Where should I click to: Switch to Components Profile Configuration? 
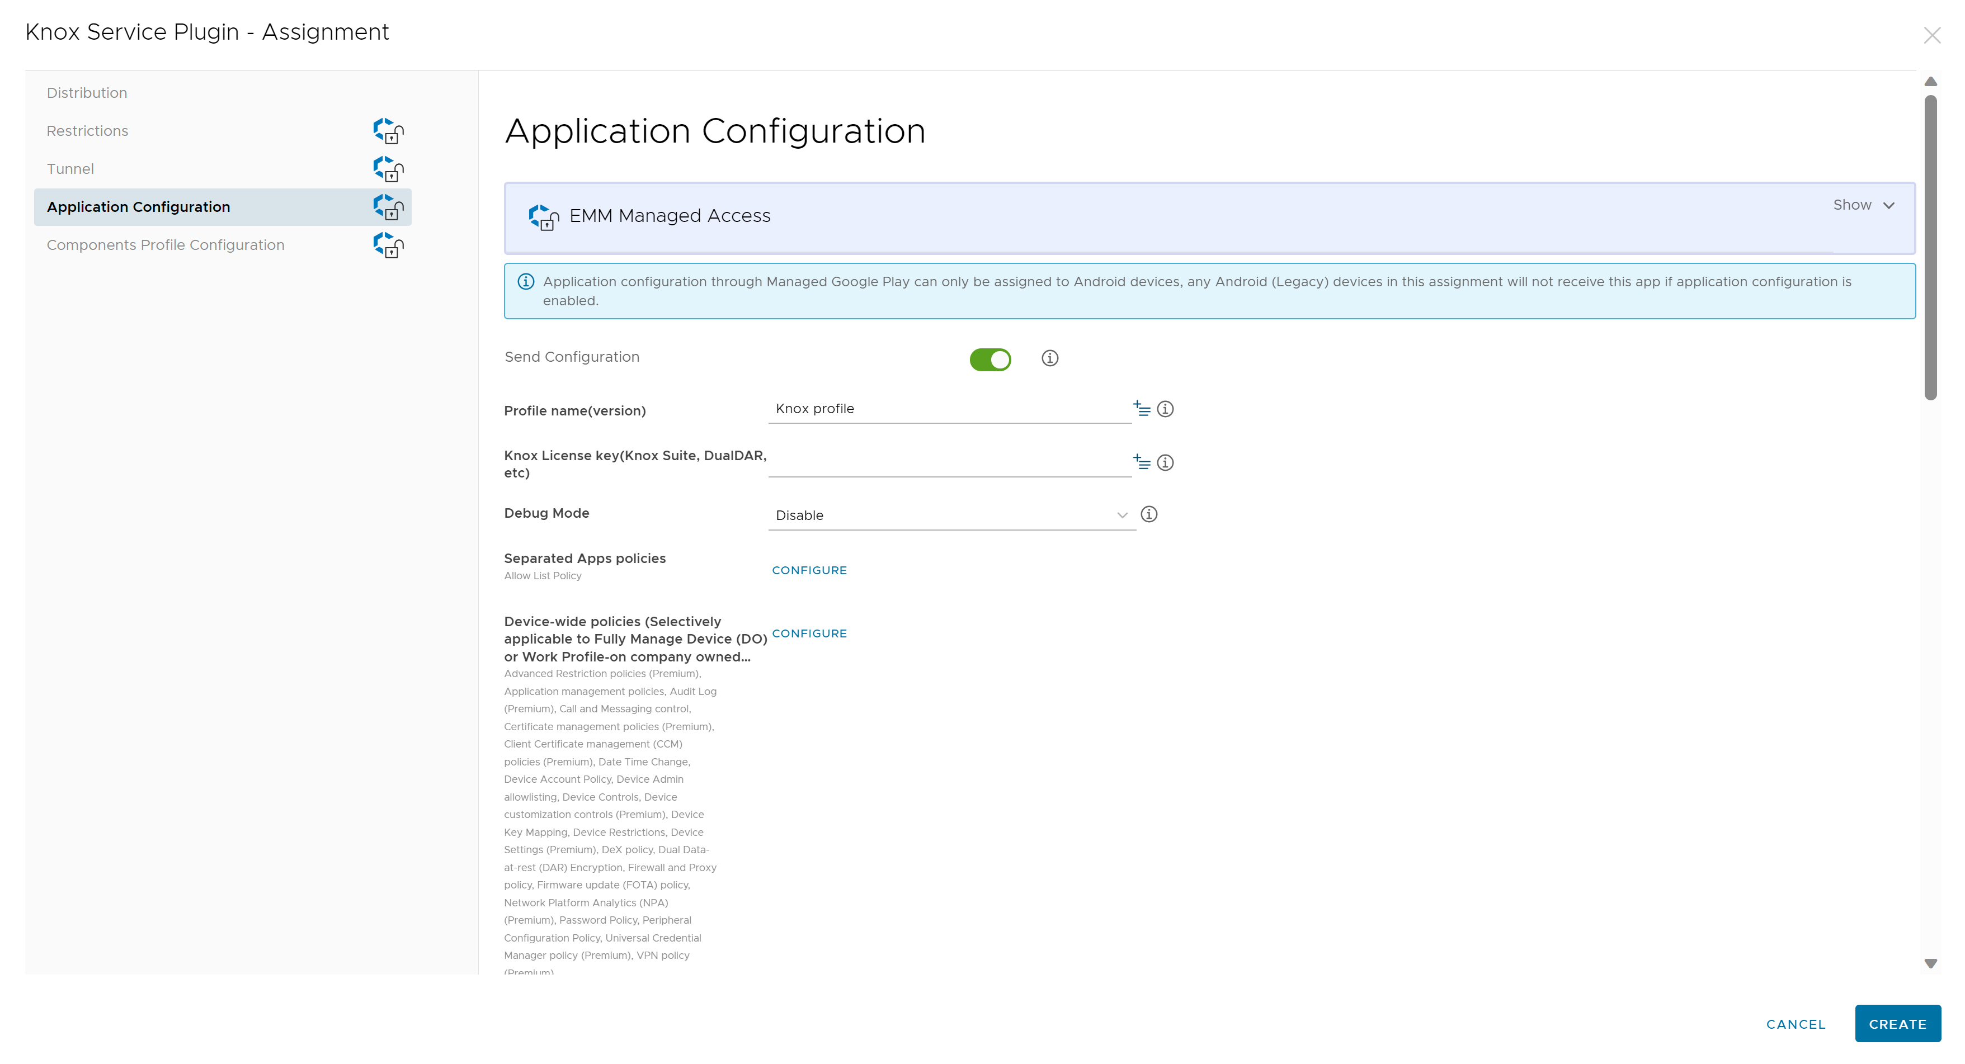pos(166,245)
